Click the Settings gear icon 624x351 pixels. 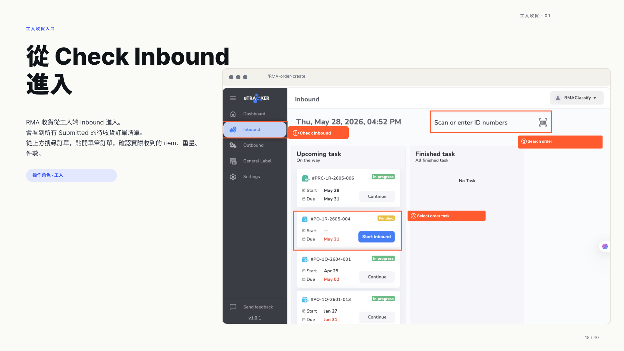tap(233, 177)
